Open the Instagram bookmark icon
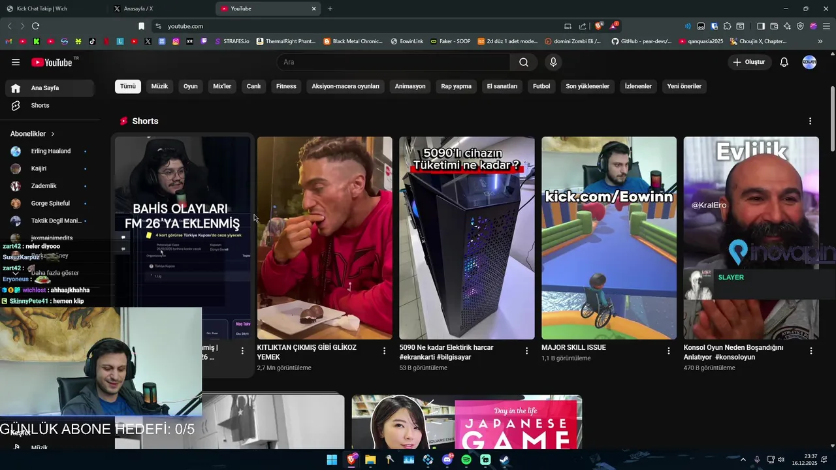Screen dimensions: 836x470 [176, 41]
